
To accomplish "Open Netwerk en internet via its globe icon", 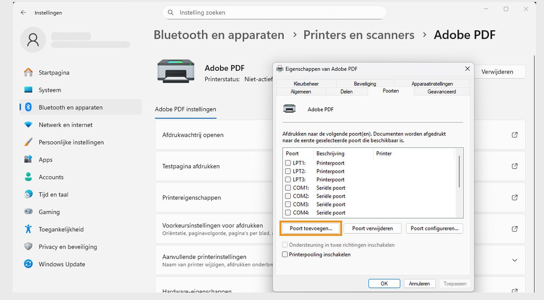I will (28, 125).
